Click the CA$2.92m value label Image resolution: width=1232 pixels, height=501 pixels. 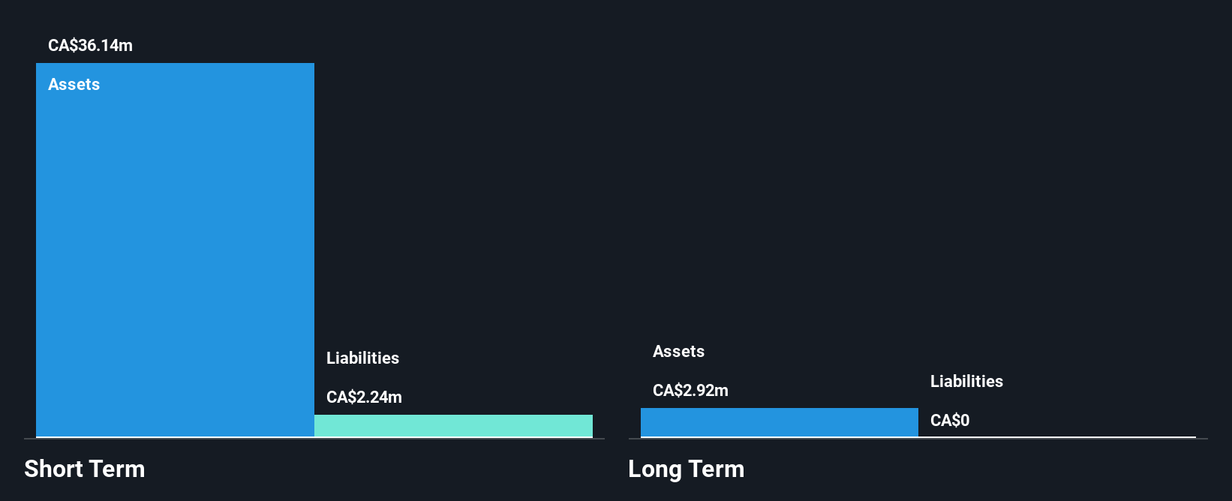click(690, 391)
